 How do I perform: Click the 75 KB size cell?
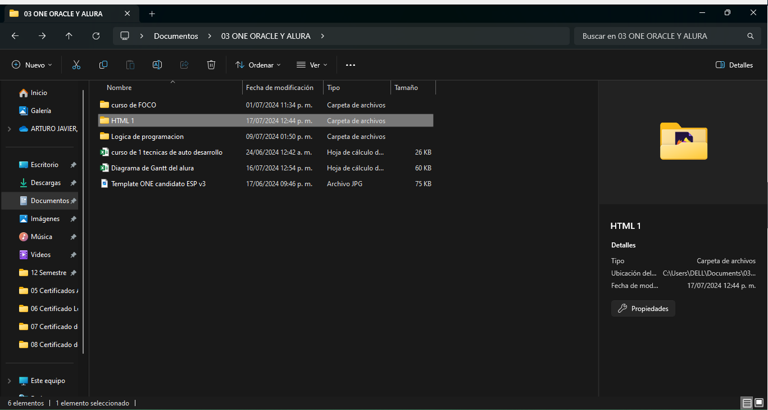click(x=423, y=184)
